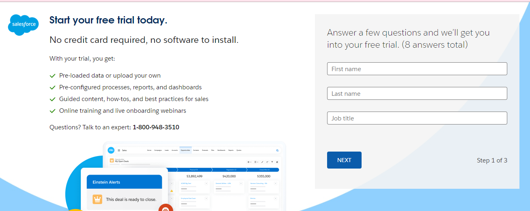The image size is (530, 211).
Task: Click the $355,000 amount in preview
Action: pyautogui.click(x=263, y=176)
